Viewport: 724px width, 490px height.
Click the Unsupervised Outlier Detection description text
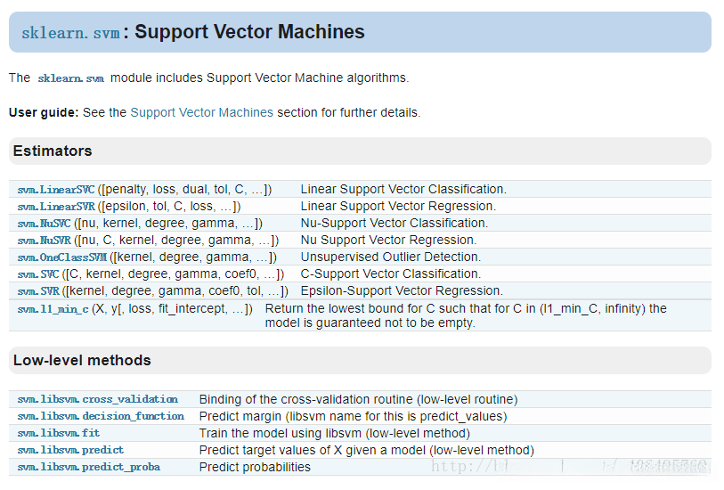[x=390, y=257]
